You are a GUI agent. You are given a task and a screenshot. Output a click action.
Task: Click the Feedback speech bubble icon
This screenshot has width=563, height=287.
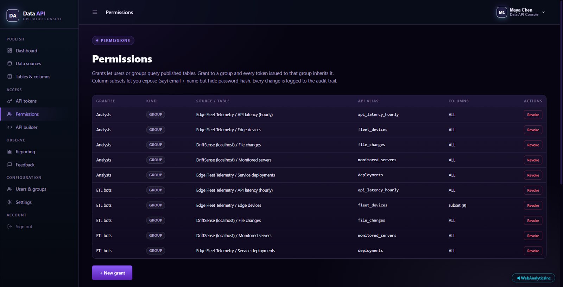[x=10, y=165]
